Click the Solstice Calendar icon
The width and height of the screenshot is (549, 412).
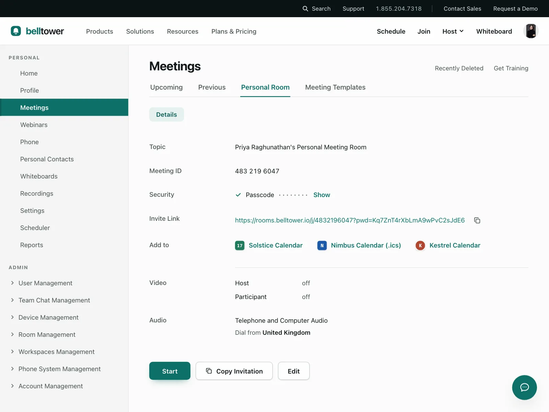(240, 245)
